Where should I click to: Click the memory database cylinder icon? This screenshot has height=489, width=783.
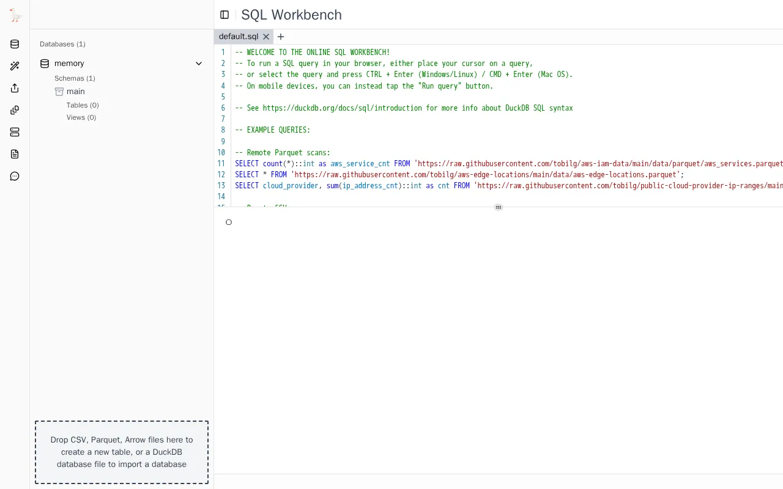[44, 64]
